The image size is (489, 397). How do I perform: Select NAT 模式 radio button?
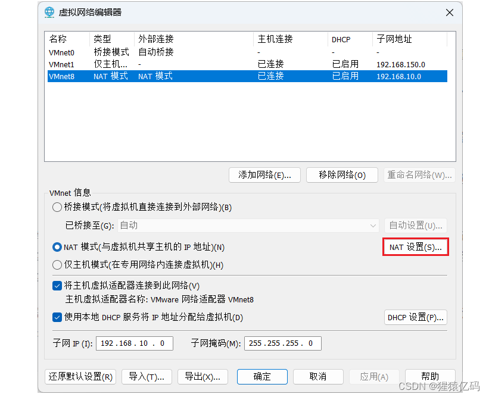tap(57, 247)
